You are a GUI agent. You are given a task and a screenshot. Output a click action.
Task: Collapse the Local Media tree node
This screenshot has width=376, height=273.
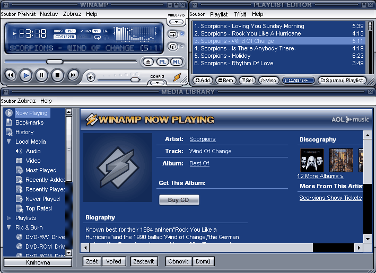click(x=9, y=142)
